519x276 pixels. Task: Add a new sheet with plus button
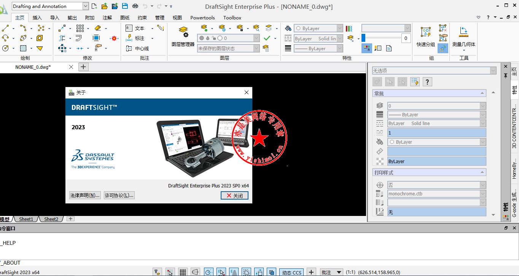pos(70,219)
